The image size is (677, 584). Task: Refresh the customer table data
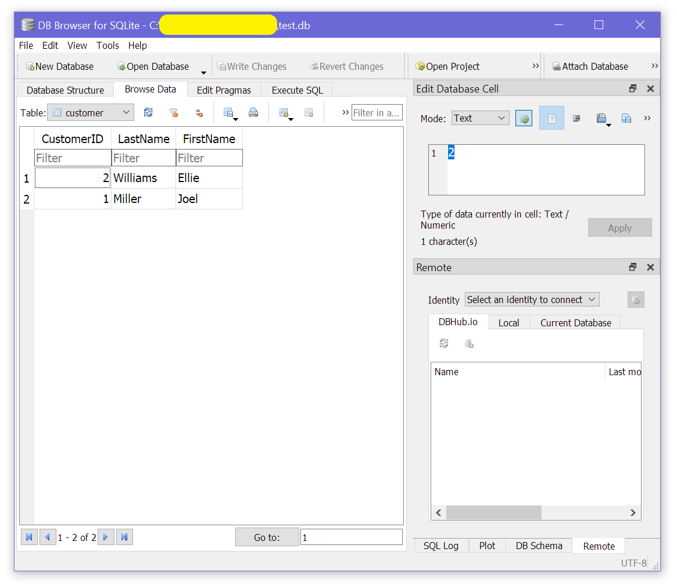[x=148, y=113]
